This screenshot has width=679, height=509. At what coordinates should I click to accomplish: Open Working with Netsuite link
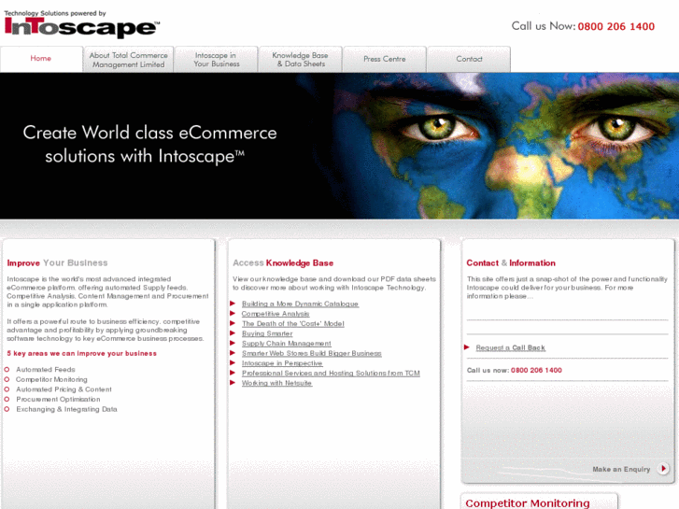coord(276,383)
